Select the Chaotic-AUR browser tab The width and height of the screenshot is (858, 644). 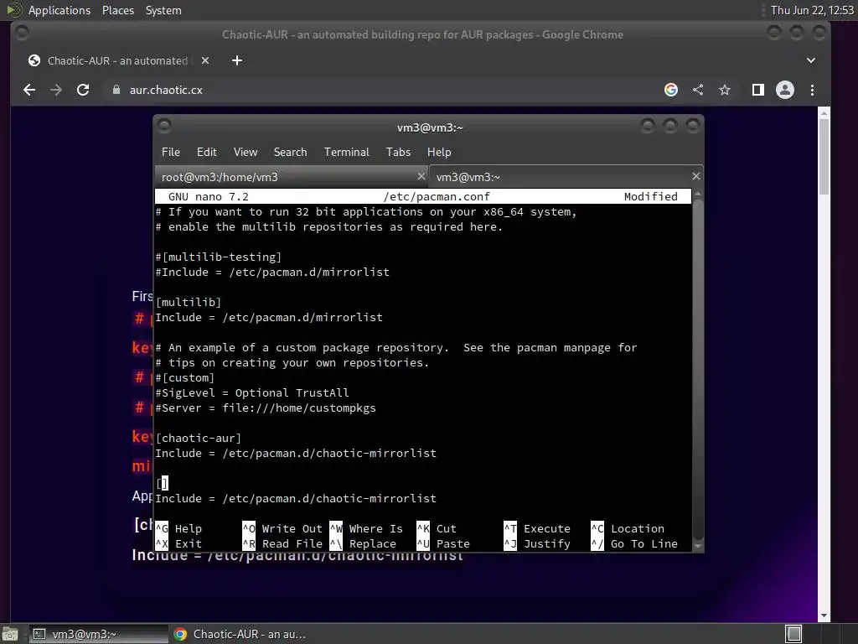(118, 60)
